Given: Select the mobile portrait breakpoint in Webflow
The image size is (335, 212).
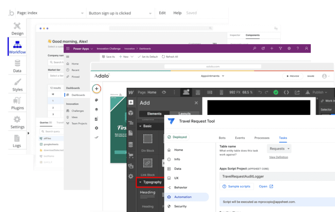Looking at the screenshot, I should click(221, 92).
